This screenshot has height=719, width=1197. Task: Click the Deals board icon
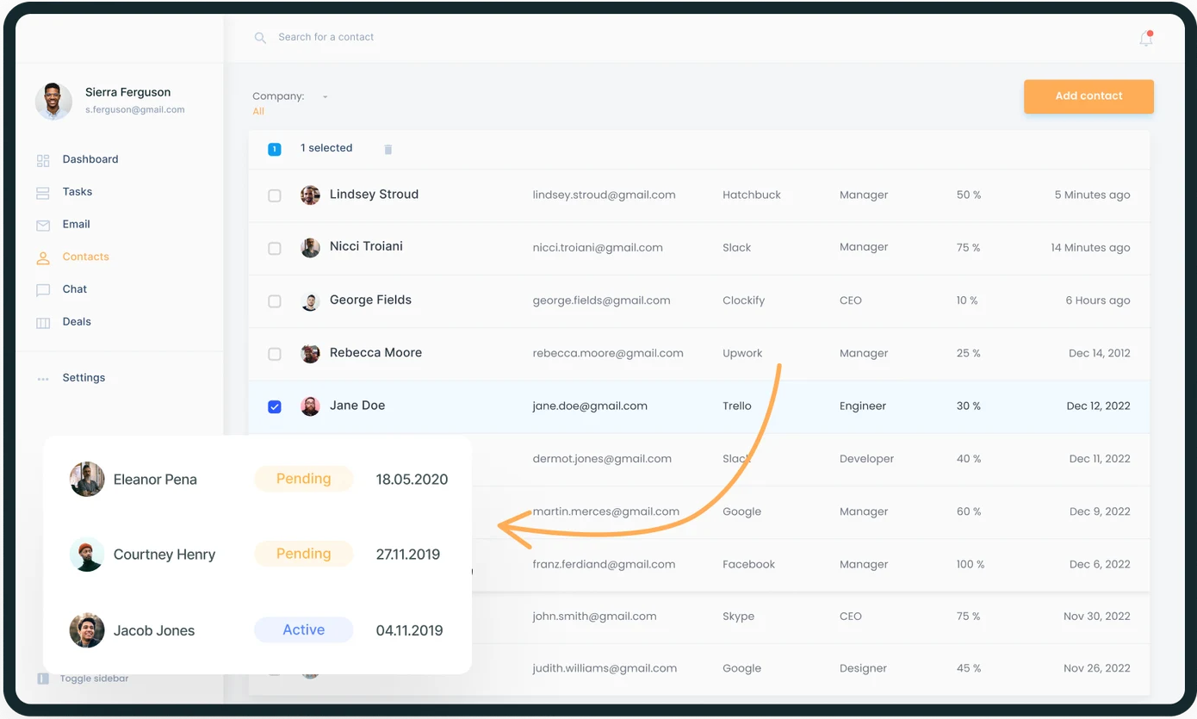(x=43, y=323)
